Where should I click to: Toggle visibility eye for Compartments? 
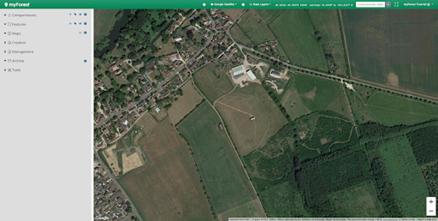80,15
